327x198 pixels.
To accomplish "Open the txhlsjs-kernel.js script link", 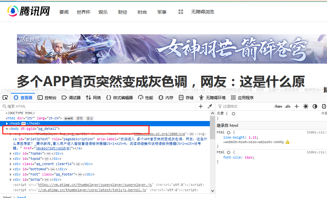I will coord(92,190).
